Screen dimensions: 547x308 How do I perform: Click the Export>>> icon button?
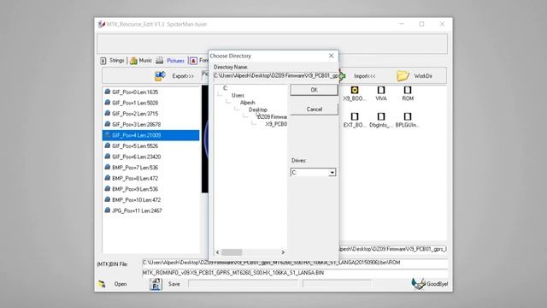pyautogui.click(x=160, y=75)
